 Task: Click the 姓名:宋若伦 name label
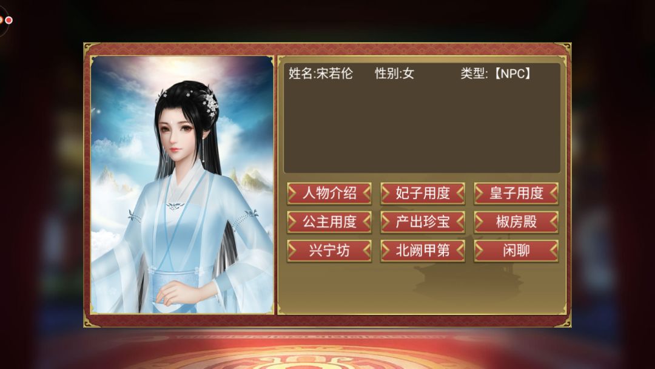[320, 73]
